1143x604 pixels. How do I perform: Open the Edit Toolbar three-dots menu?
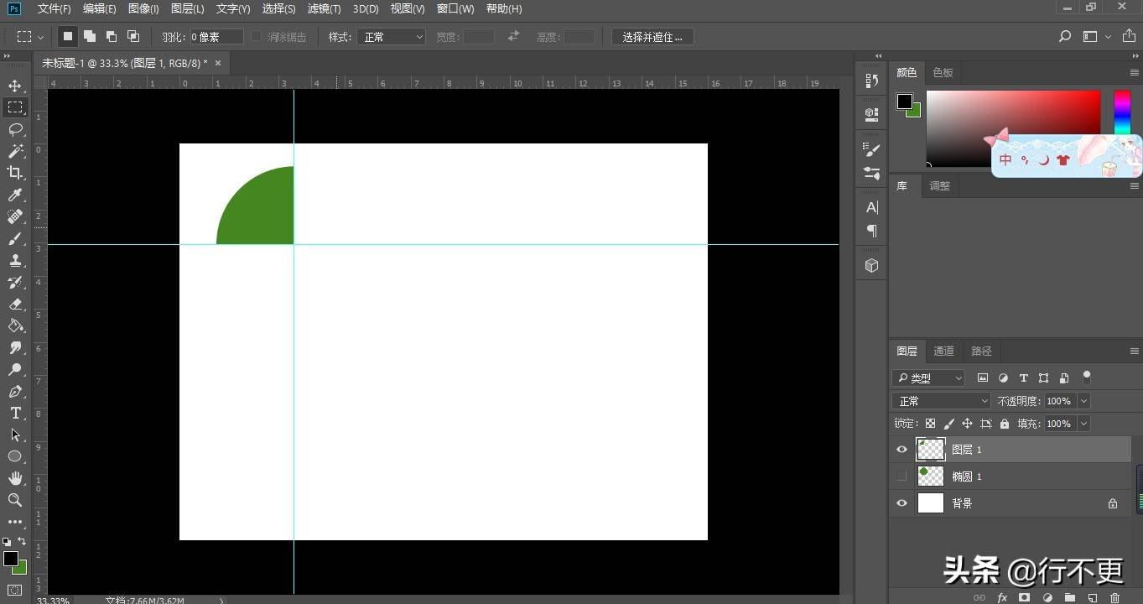pos(15,522)
